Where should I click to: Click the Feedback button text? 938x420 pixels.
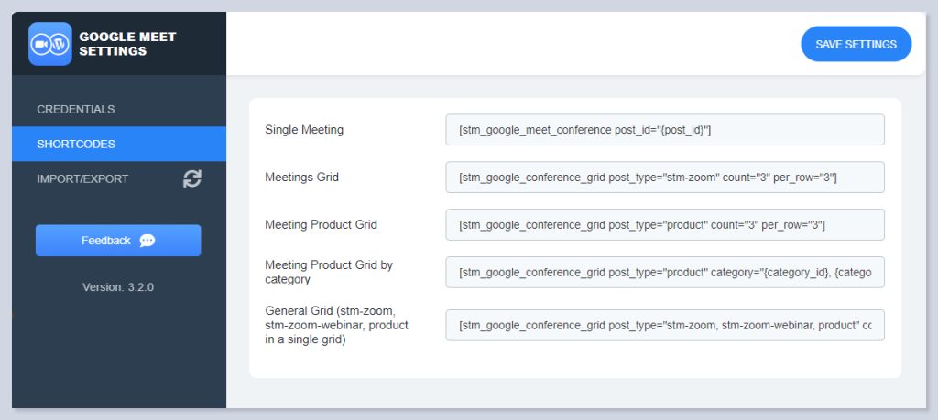click(x=106, y=241)
